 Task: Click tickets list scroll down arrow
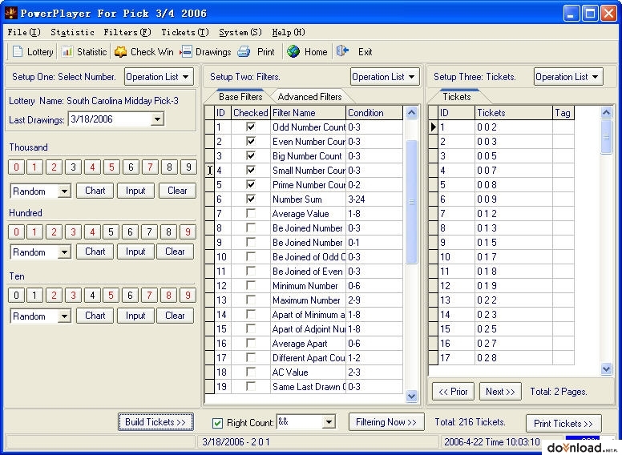click(606, 369)
